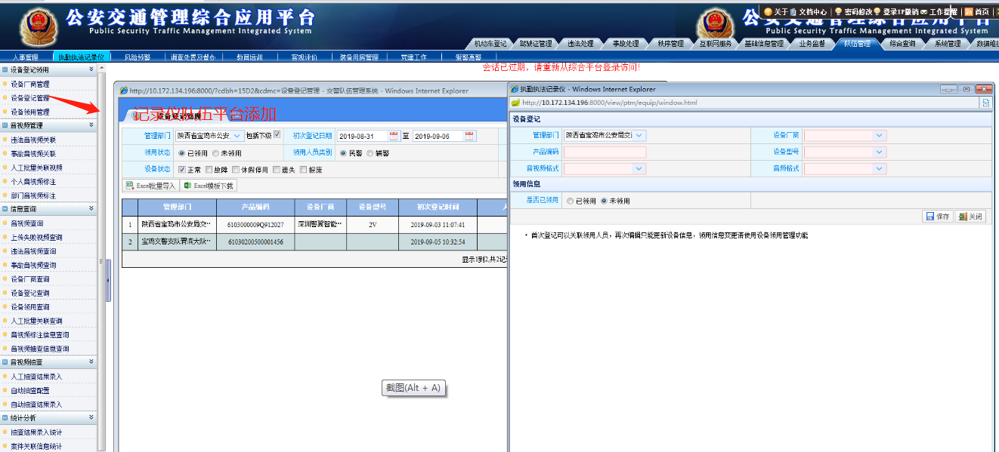Click the Excel模板下载 button
Image resolution: width=999 pixels, height=452 pixels.
click(x=209, y=186)
